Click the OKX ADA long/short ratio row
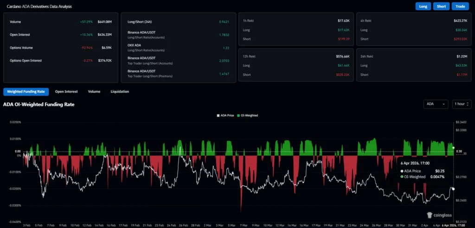This screenshot has height=228, width=475. coord(176,48)
